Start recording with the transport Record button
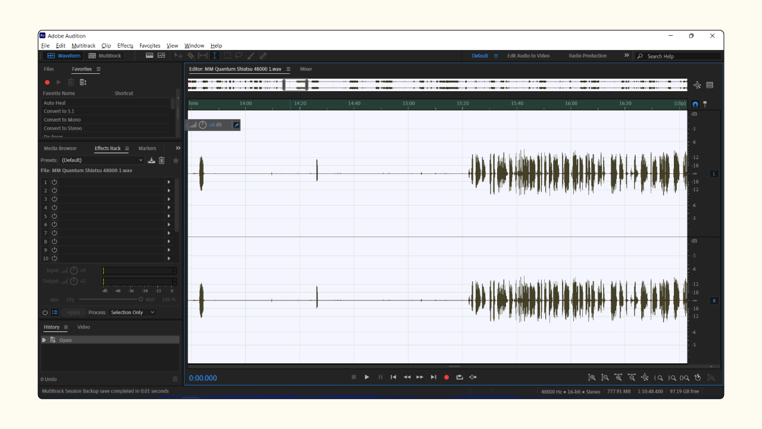Screen dimensions: 762x429 tap(446, 377)
